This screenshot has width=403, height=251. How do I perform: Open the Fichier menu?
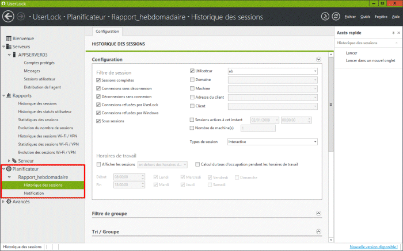point(350,17)
